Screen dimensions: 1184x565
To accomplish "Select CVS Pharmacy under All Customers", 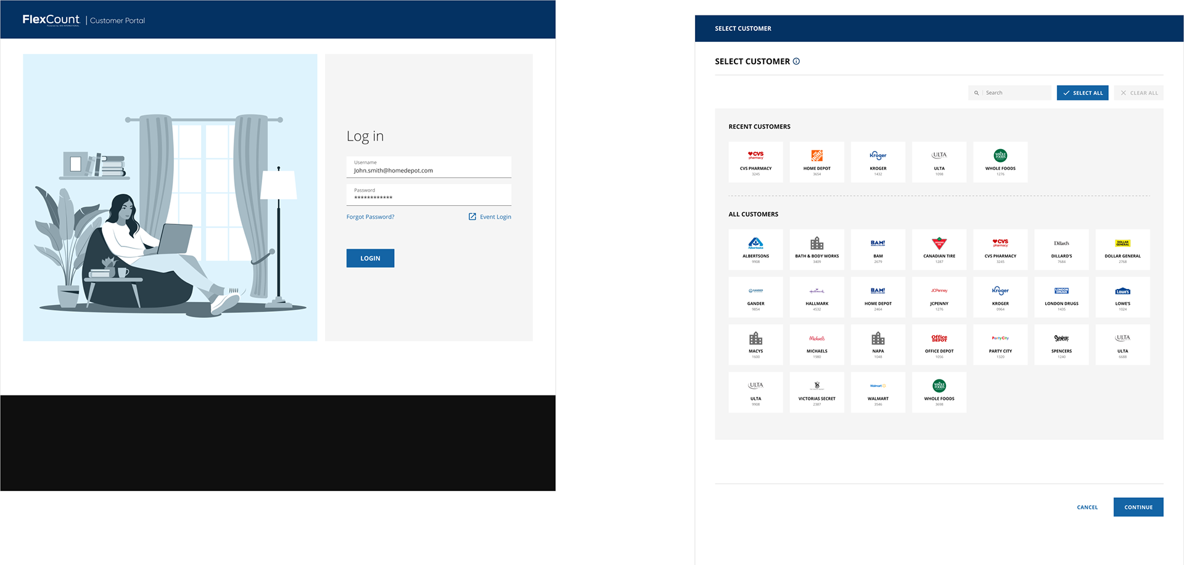I will click(x=1000, y=250).
